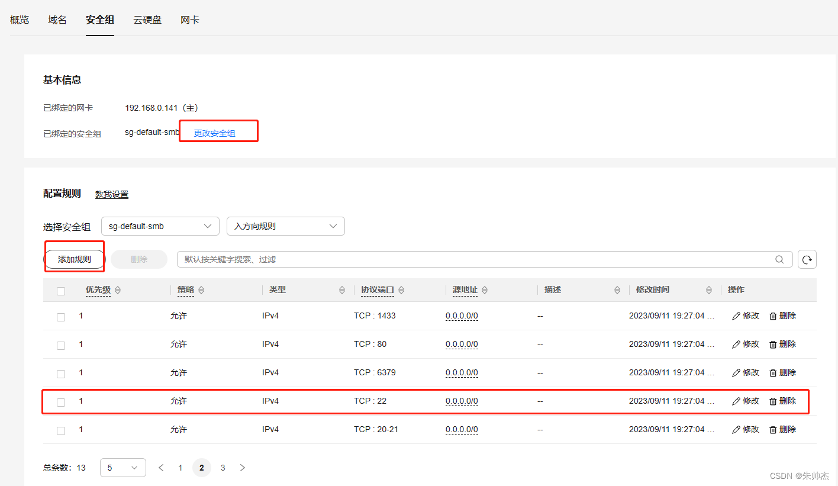Delete the TCP : 80 rule via 删除
This screenshot has width=838, height=486.
pos(782,345)
